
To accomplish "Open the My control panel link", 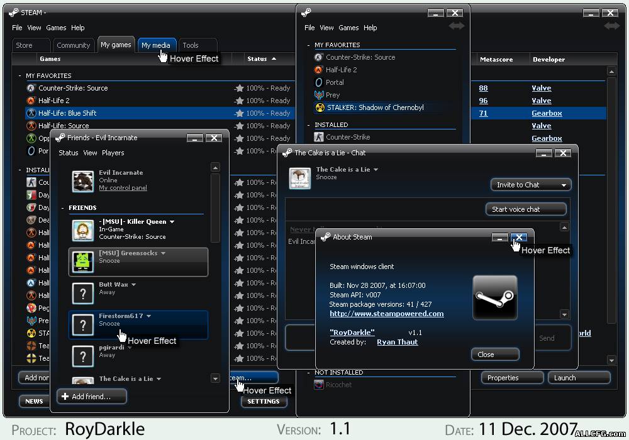I will pos(123,188).
